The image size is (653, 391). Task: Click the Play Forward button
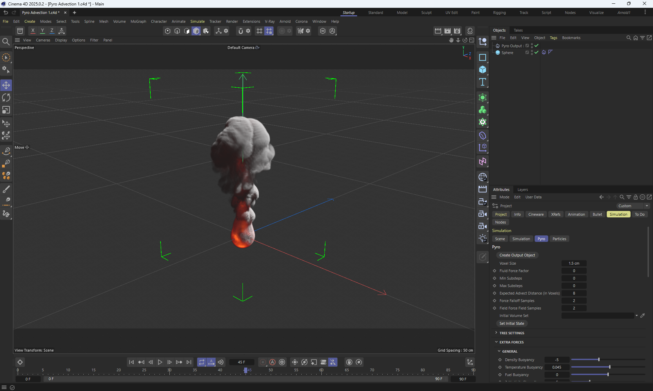coord(160,362)
